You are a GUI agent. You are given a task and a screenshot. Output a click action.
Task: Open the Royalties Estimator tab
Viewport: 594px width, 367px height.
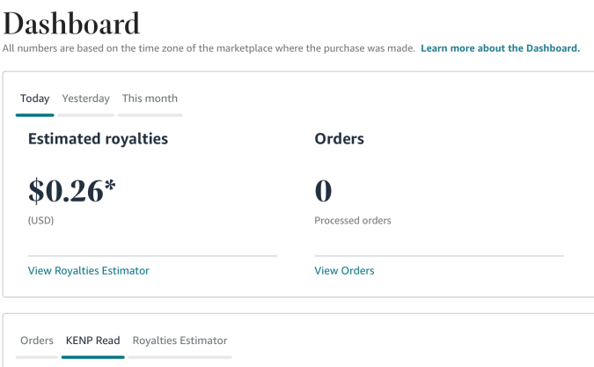coord(180,341)
